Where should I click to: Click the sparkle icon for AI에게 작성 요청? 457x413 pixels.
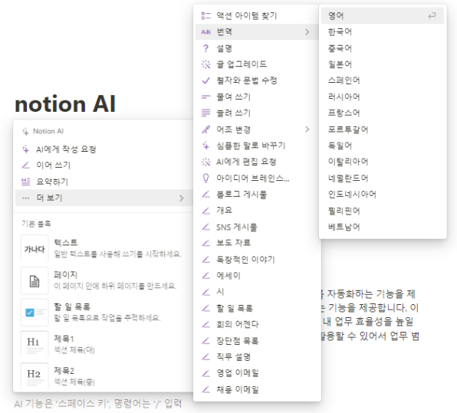coord(25,149)
